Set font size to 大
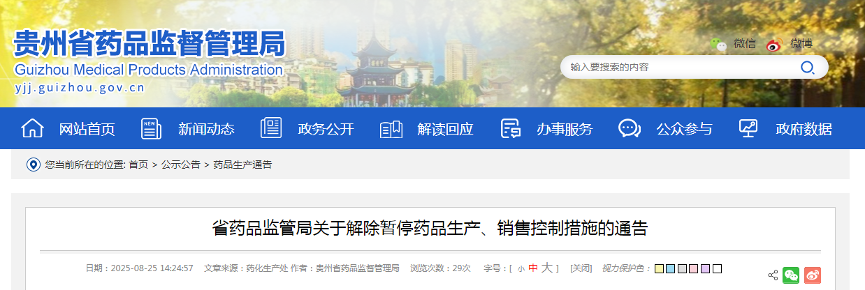The image size is (865, 290). pos(547,268)
